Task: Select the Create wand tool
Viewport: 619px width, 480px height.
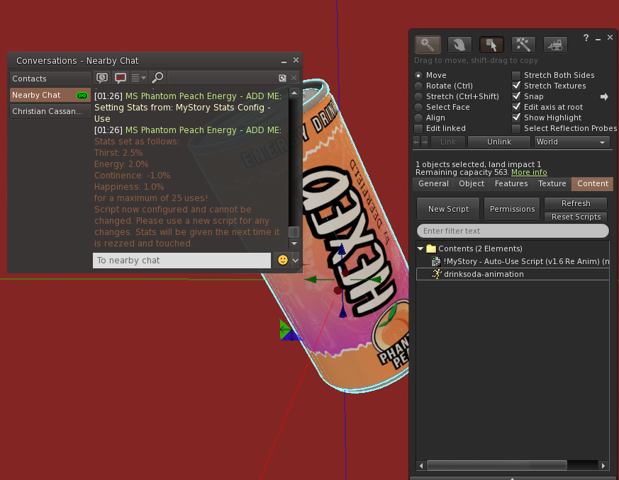Action: 523,45
